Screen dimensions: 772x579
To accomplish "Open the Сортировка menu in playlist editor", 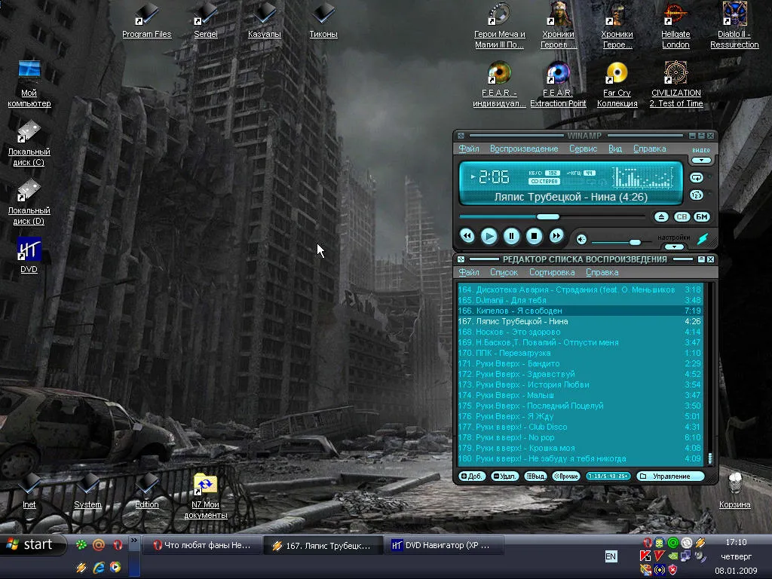I will pyautogui.click(x=551, y=272).
